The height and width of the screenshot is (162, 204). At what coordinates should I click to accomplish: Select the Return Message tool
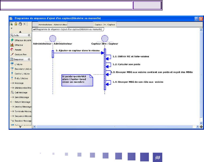(20, 102)
